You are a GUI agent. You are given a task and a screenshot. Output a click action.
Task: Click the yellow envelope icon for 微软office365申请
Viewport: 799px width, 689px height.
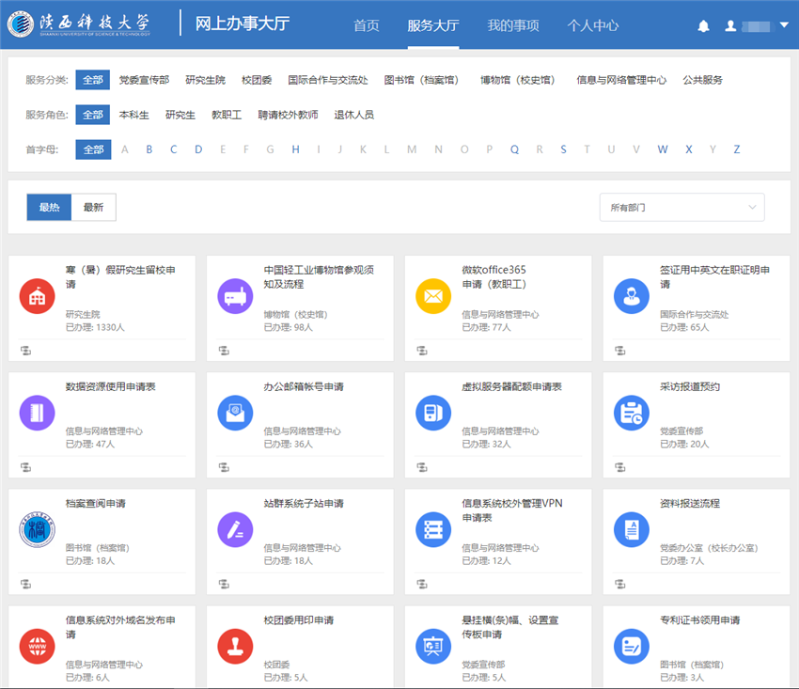pyautogui.click(x=433, y=296)
